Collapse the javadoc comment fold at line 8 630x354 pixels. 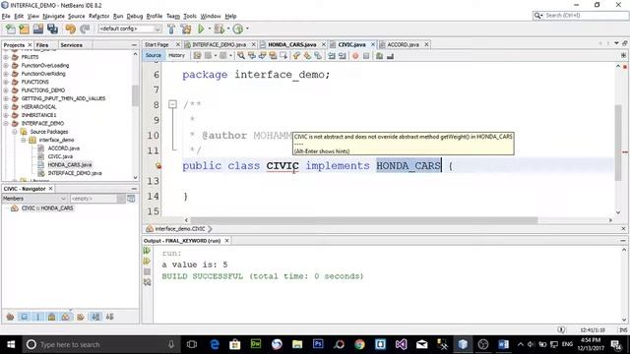pyautogui.click(x=173, y=104)
